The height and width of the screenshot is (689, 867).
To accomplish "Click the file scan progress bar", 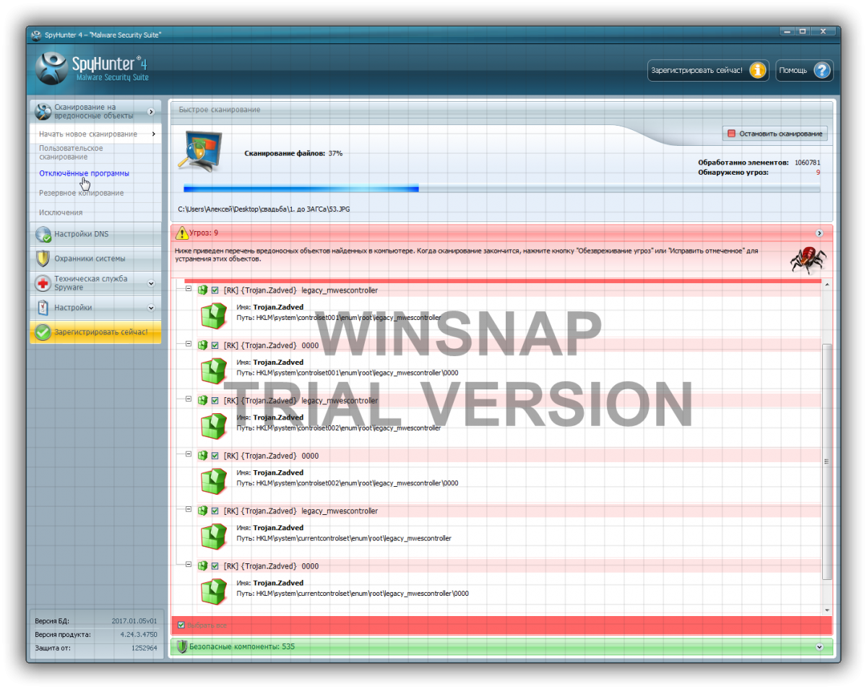I will click(501, 189).
